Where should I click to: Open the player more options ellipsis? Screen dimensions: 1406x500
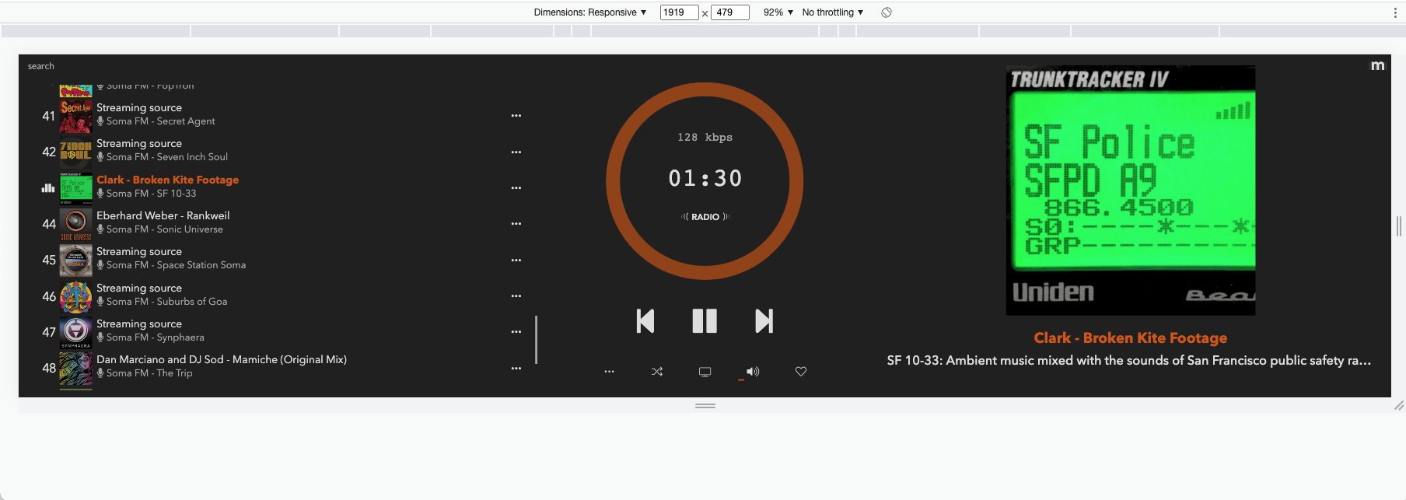click(609, 372)
